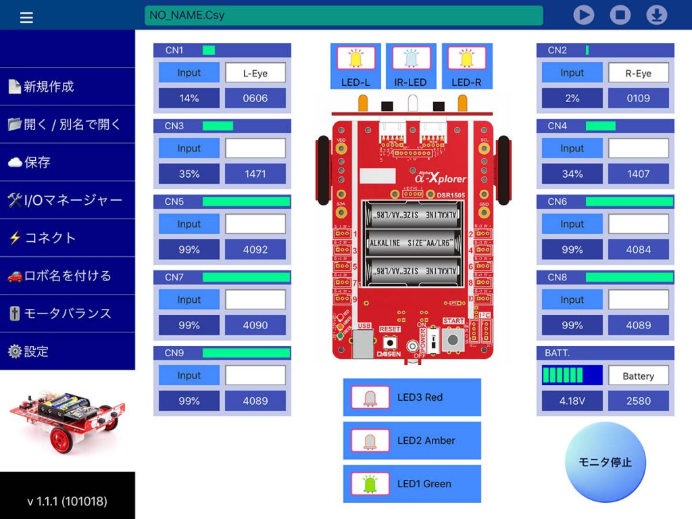Click the CN3 raw value 1471

[255, 174]
